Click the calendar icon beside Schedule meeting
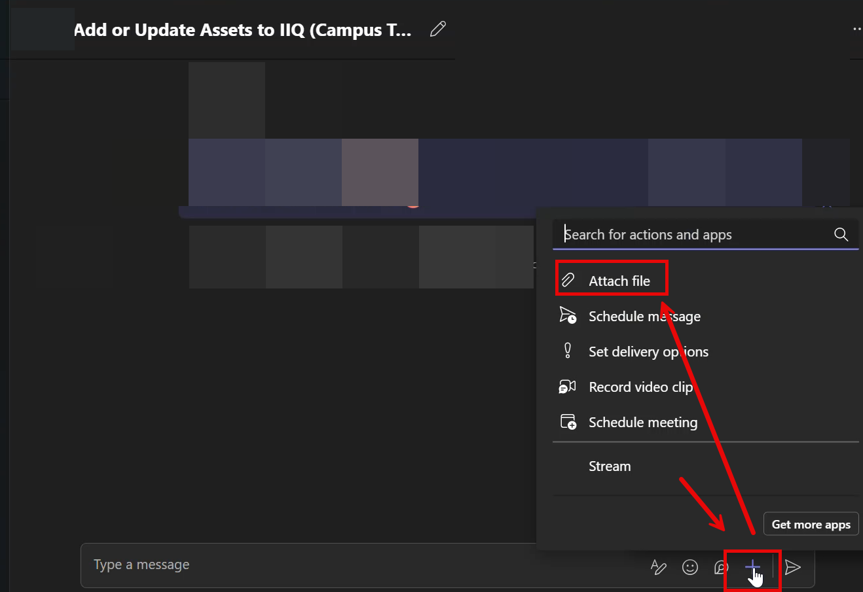This screenshot has width=863, height=592. 568,421
